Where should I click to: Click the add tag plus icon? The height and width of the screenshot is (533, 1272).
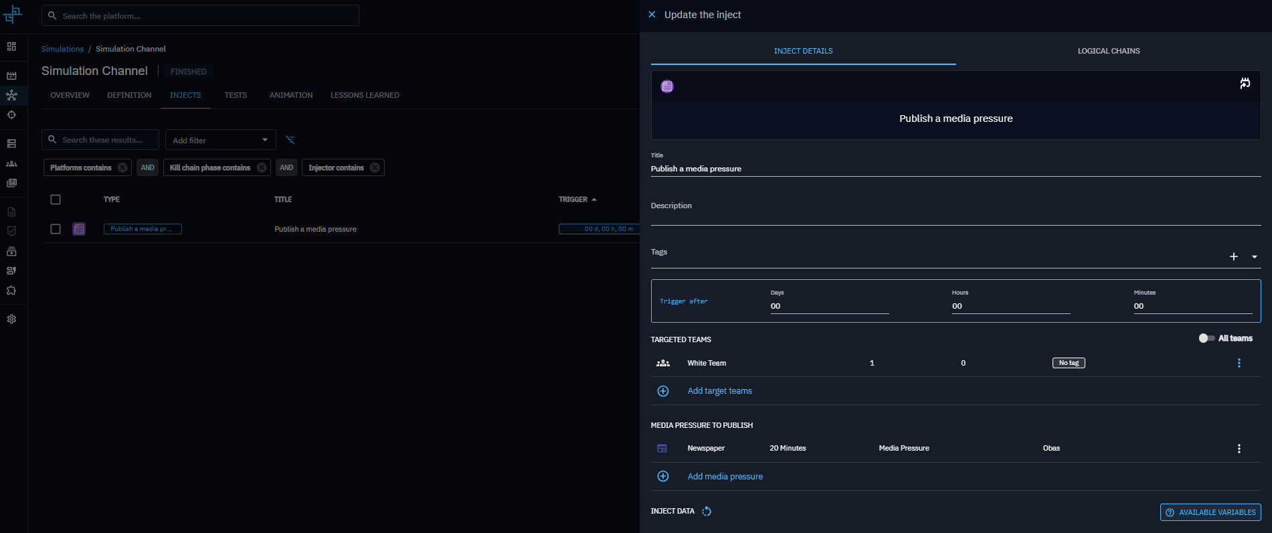pyautogui.click(x=1234, y=256)
